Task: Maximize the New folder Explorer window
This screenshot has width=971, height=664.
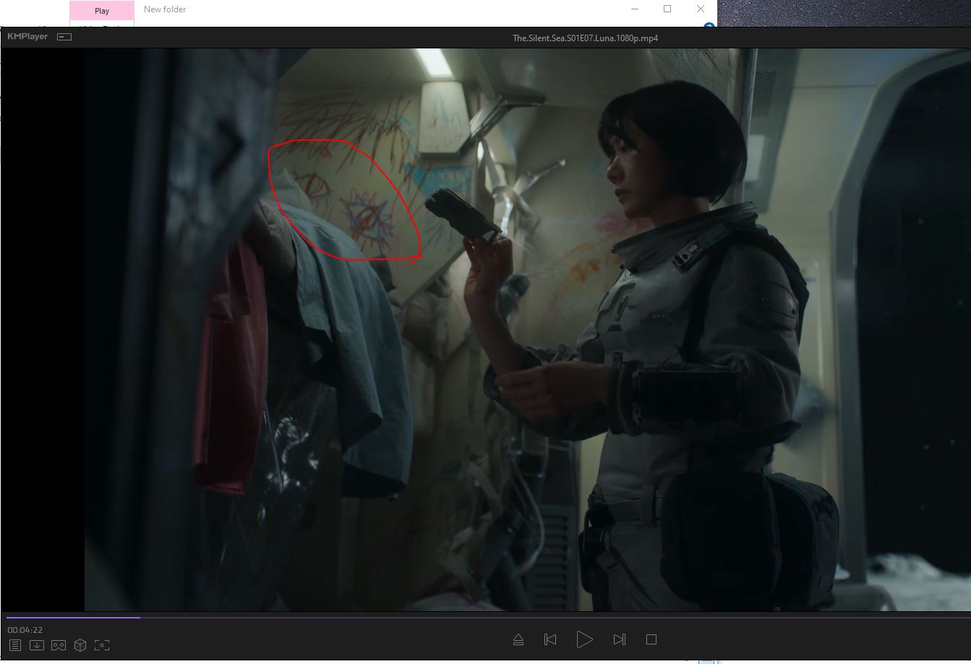Action: [x=667, y=9]
